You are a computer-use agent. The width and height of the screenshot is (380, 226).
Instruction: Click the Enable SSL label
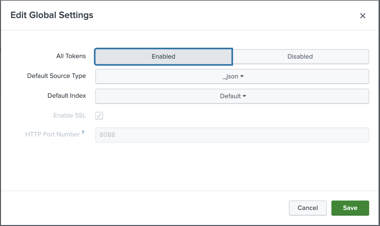coord(70,116)
